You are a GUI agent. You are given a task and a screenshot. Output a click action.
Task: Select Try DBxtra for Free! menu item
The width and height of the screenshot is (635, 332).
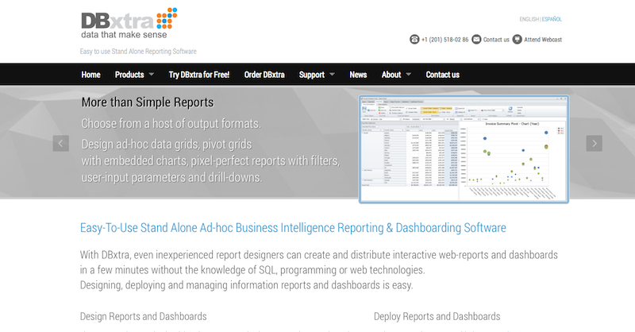point(199,75)
